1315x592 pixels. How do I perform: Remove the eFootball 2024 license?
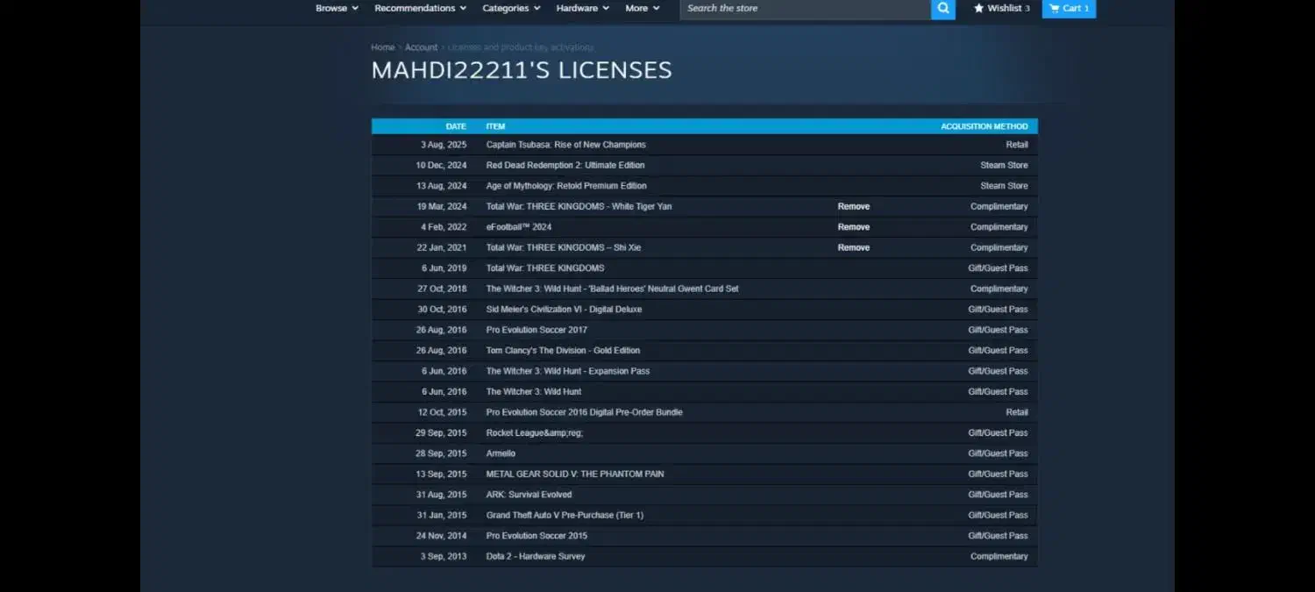[x=853, y=227]
